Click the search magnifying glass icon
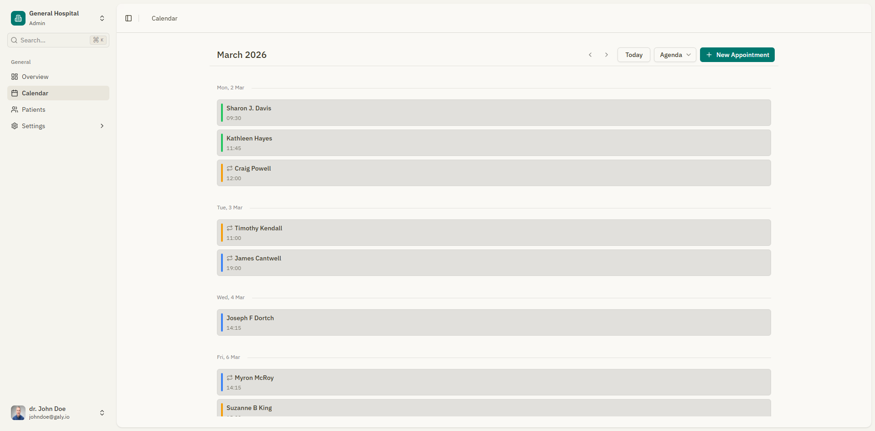 click(14, 40)
